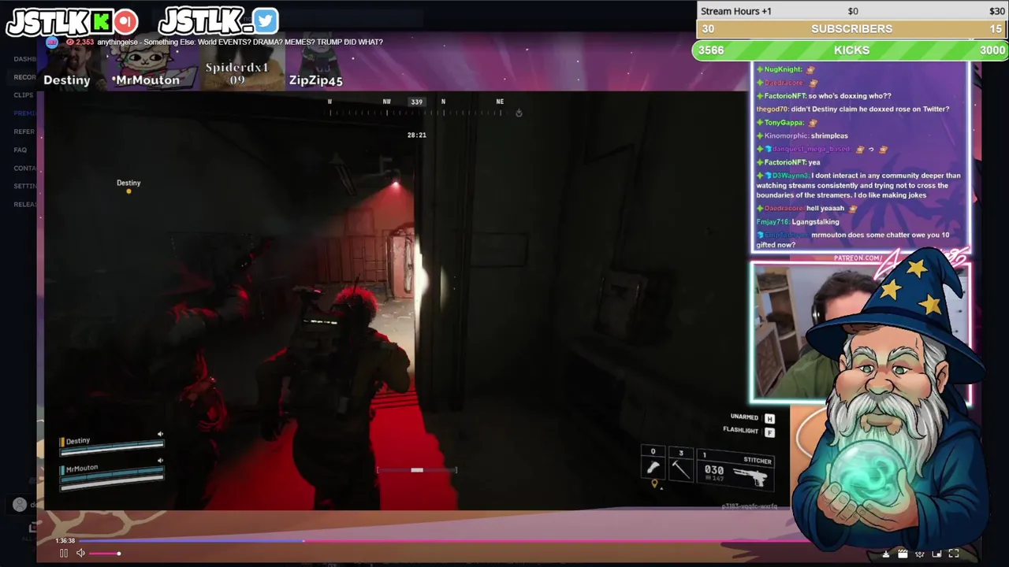Click the Kick logo in overlay
This screenshot has height=567, width=1009.
(102, 21)
